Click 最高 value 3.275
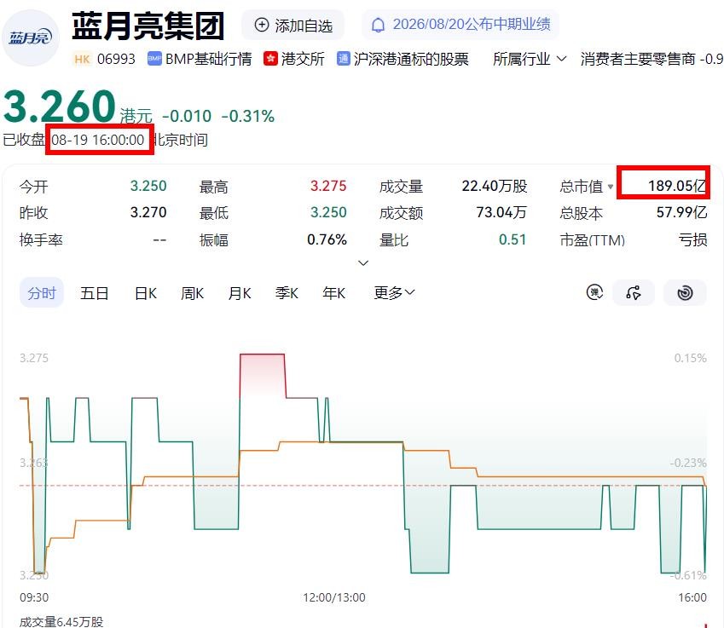Screen dimensions: 724x628 pyautogui.click(x=328, y=186)
